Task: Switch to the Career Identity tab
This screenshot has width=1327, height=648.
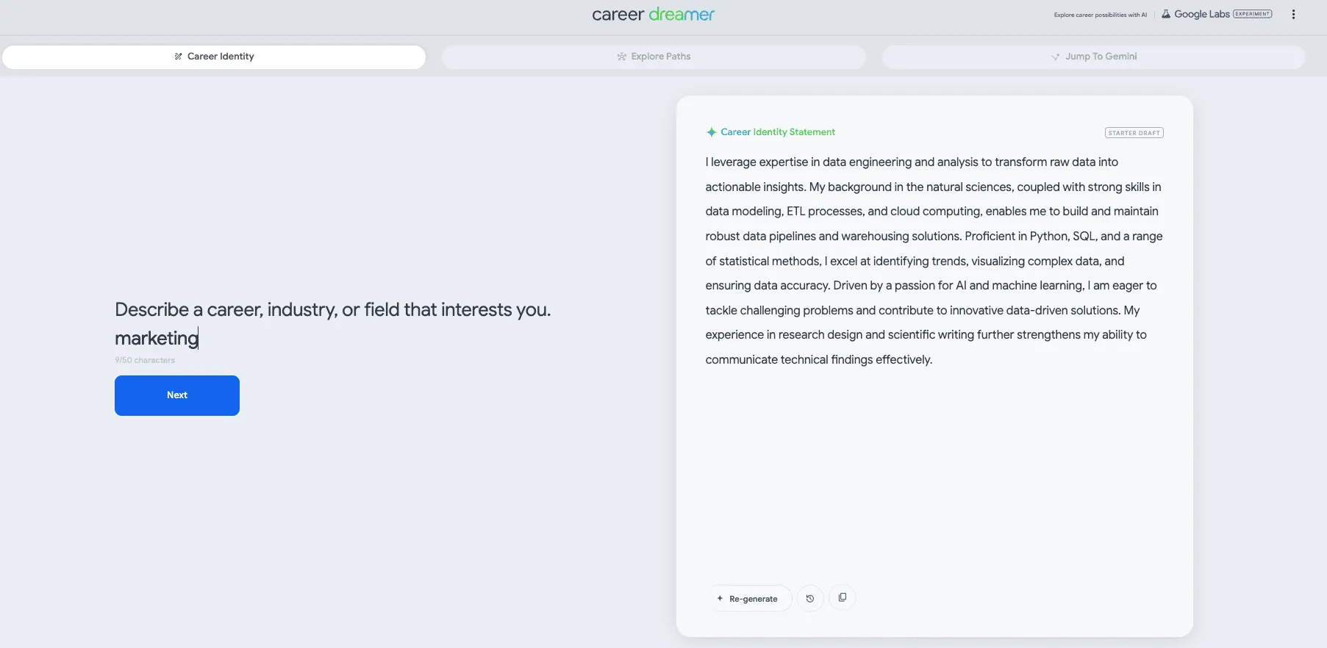Action: [214, 57]
